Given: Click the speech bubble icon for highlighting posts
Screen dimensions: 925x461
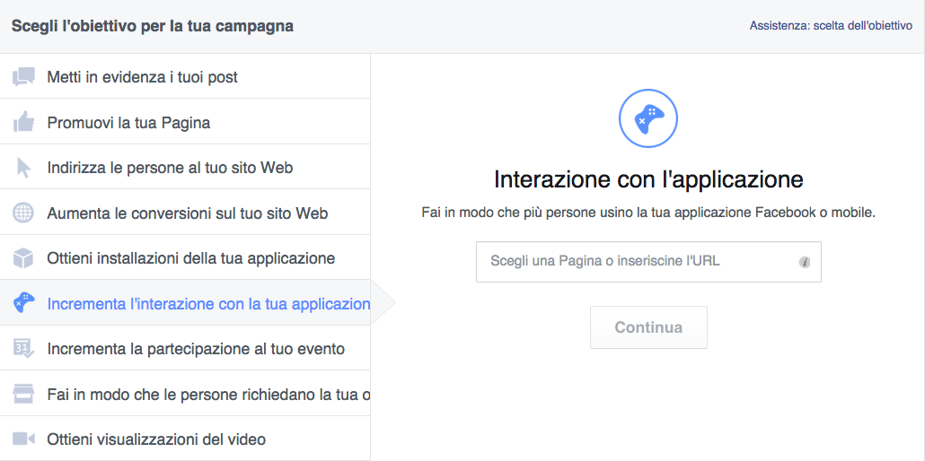Looking at the screenshot, I should pos(23,77).
